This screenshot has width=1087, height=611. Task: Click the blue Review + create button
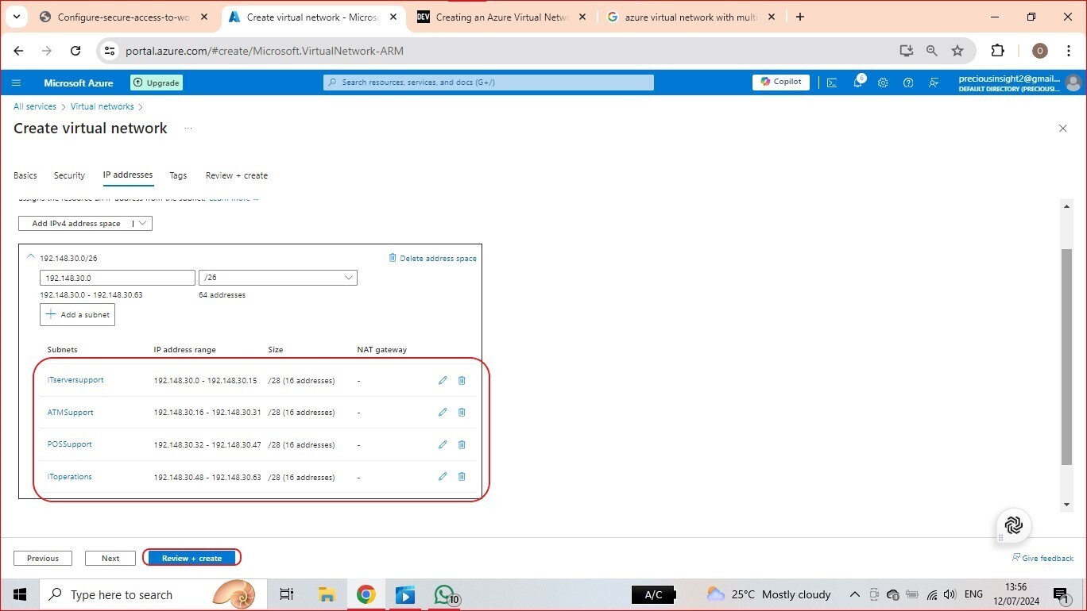191,558
